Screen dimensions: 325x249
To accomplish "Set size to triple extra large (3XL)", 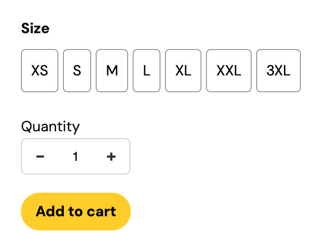I will 279,71.
